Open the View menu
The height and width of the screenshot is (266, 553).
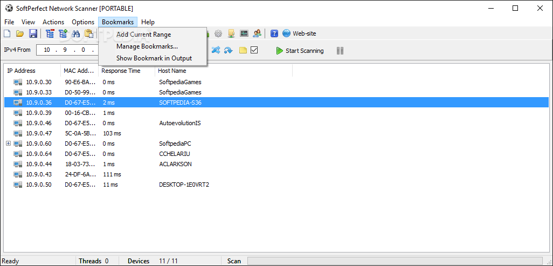(28, 22)
